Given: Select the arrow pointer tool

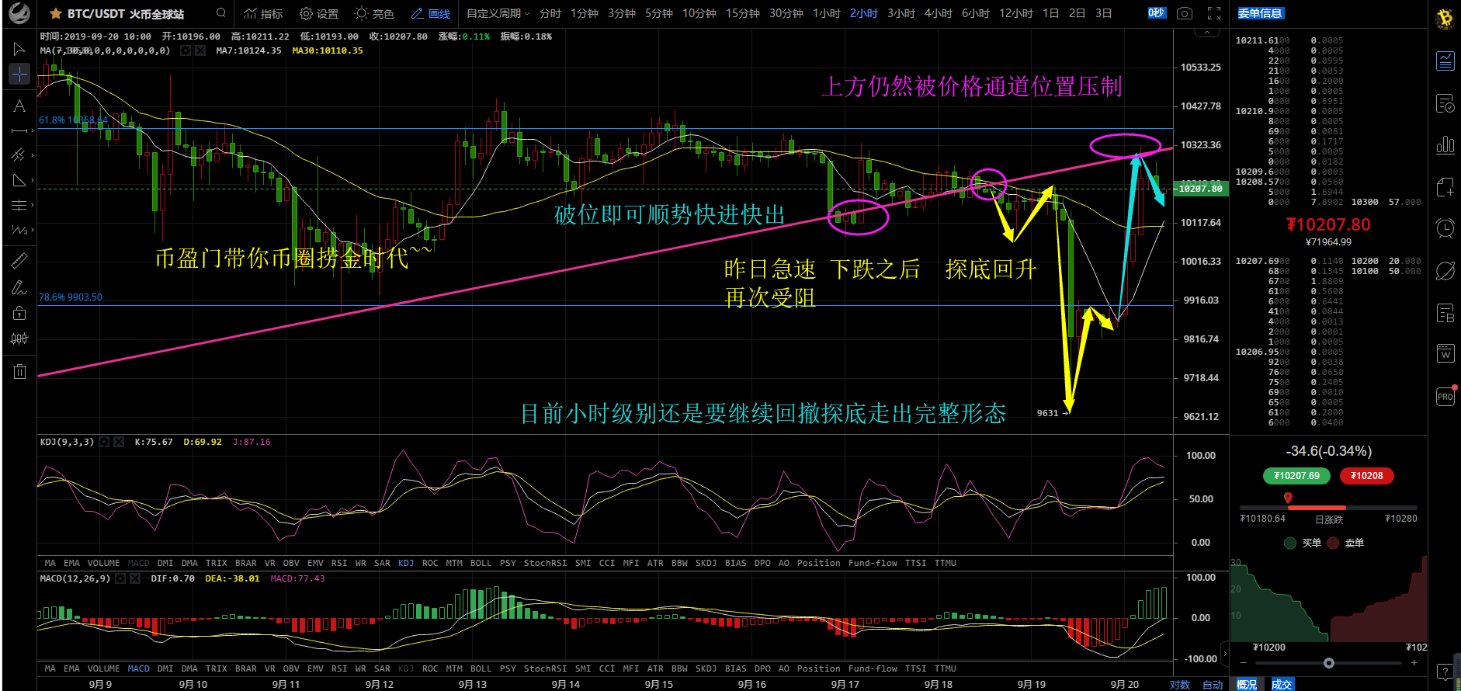Looking at the screenshot, I should tap(19, 49).
